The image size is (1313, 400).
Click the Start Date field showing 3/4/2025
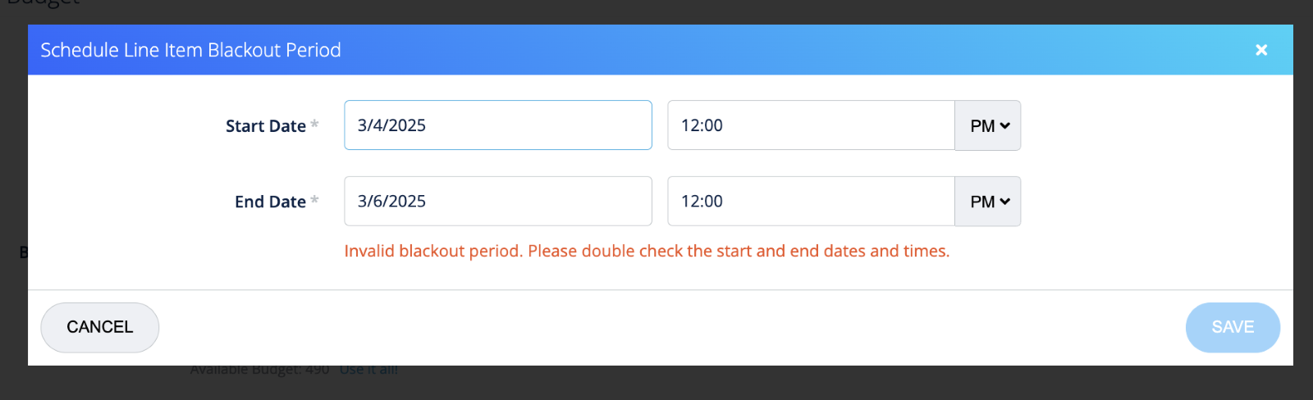pos(497,125)
